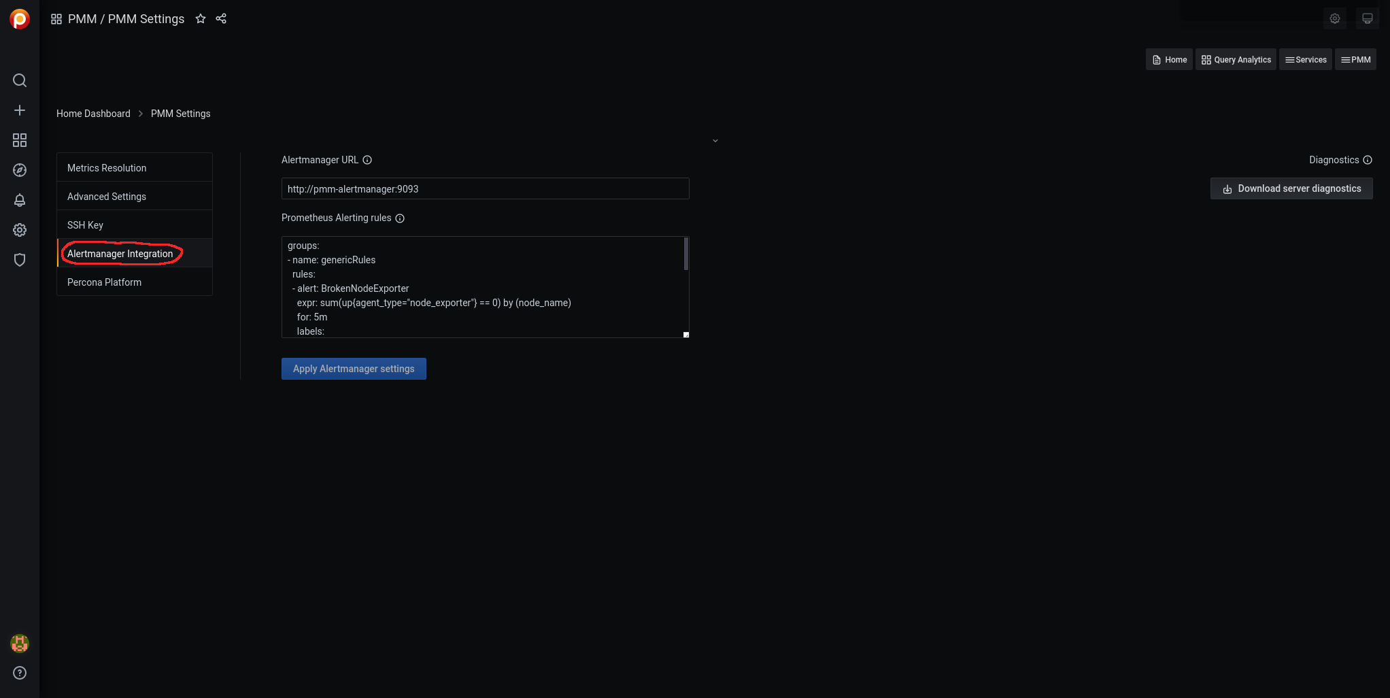Click into the Alertmanager URL input field
1390x698 pixels.
pyautogui.click(x=485, y=189)
